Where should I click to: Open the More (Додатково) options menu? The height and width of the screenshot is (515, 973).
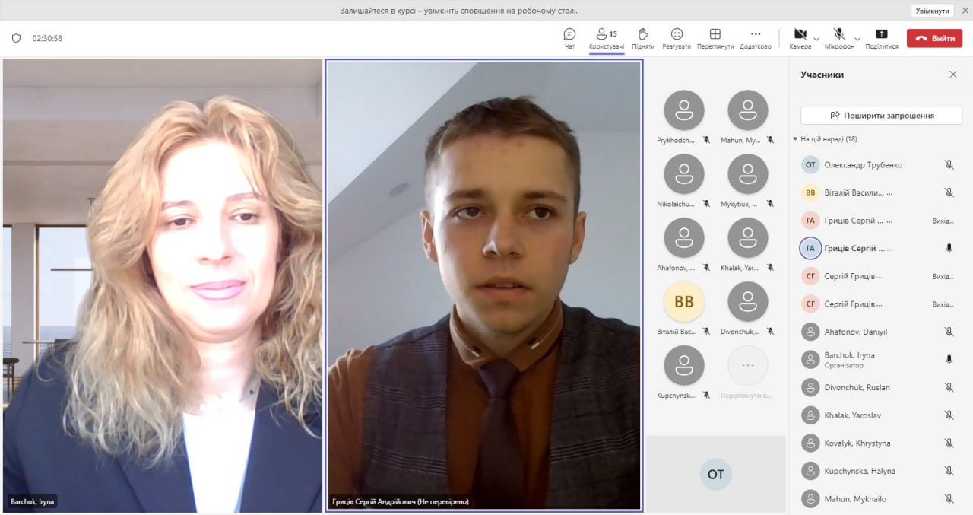pyautogui.click(x=755, y=38)
